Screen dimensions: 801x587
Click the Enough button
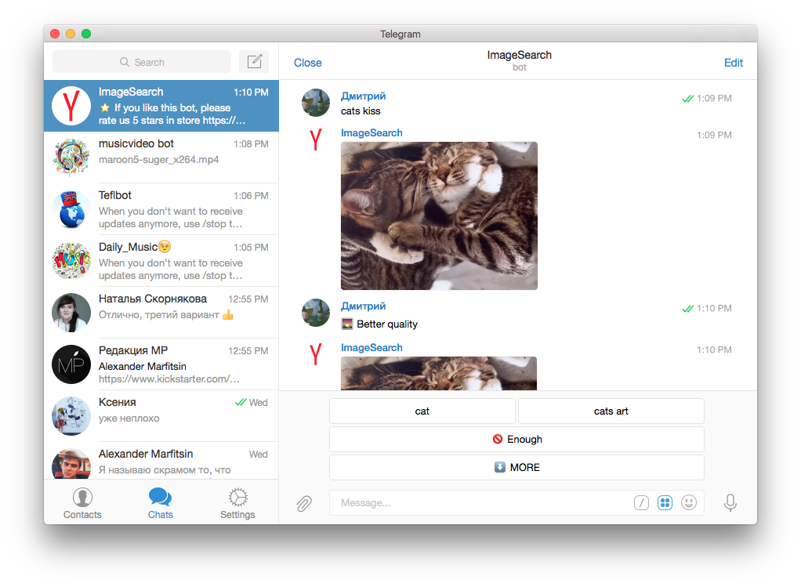pyautogui.click(x=517, y=440)
